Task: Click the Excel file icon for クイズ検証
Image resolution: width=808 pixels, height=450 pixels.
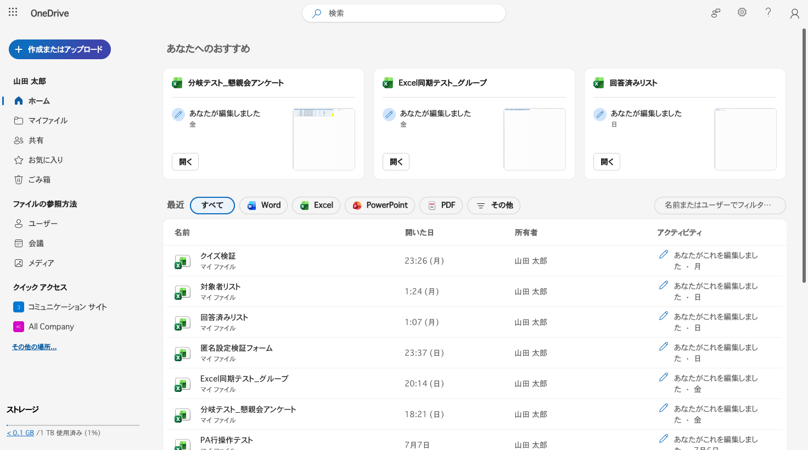Action: click(x=182, y=261)
